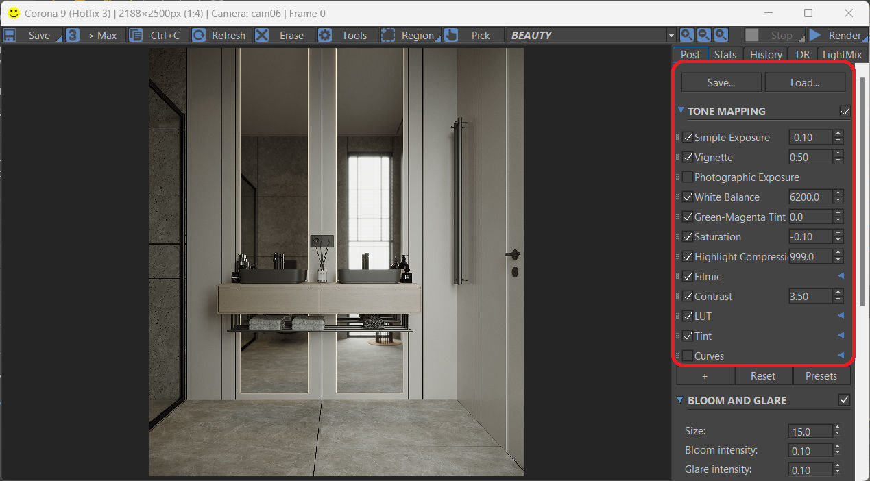Click the Refresh circular arrow icon
The image size is (870, 481).
(199, 35)
